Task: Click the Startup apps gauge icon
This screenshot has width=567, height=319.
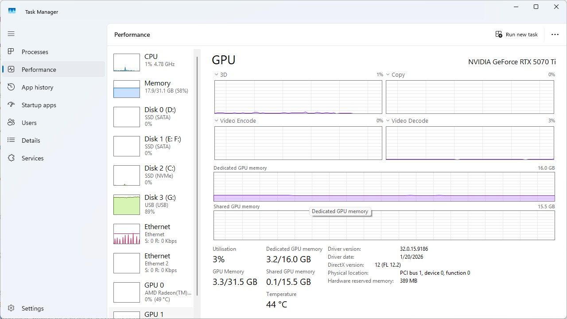Action: click(12, 105)
